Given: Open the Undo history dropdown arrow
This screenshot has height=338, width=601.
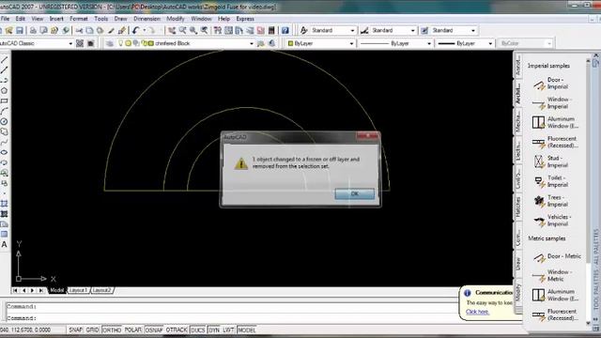Looking at the screenshot, I should tap(144, 30).
